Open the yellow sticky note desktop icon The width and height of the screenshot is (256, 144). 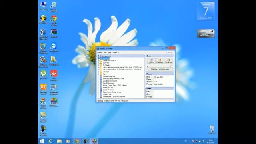tap(43, 117)
